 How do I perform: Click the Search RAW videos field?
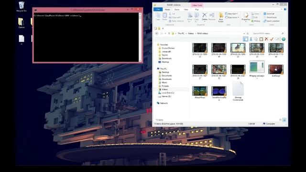pos(268,33)
